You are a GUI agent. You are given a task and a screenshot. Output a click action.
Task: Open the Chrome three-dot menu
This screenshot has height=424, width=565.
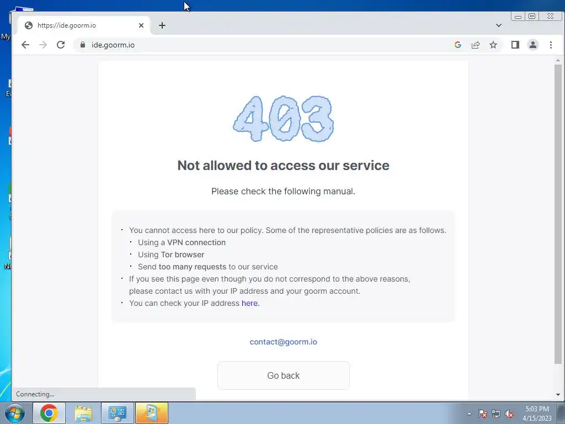tap(551, 45)
